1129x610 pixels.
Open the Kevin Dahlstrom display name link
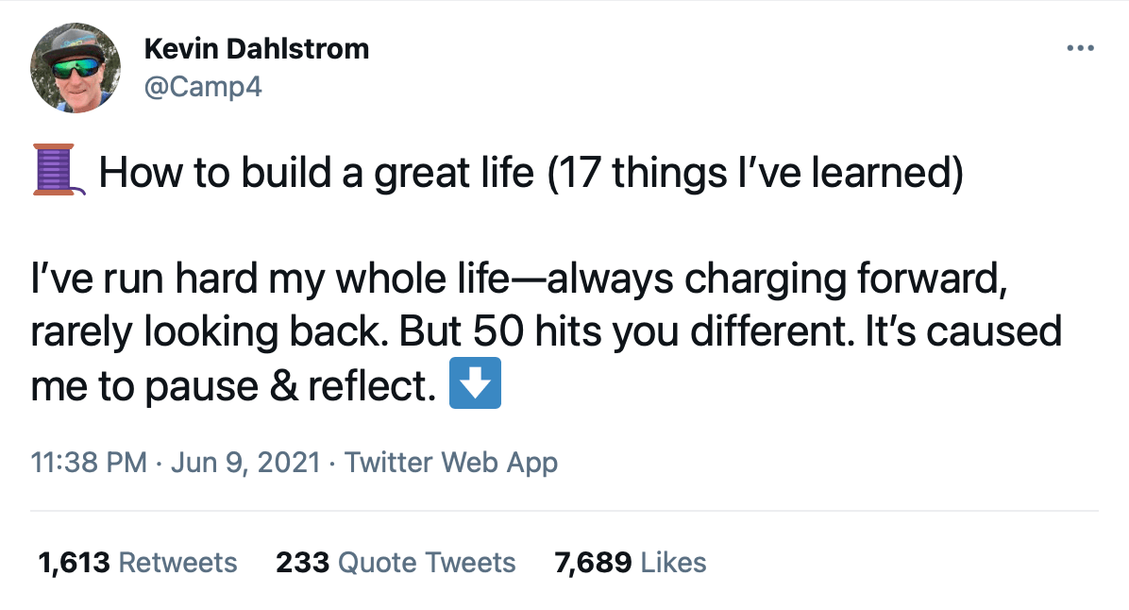[256, 48]
